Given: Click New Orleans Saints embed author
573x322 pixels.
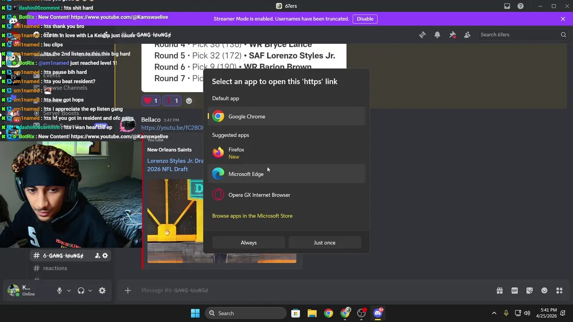Looking at the screenshot, I should coord(169,149).
